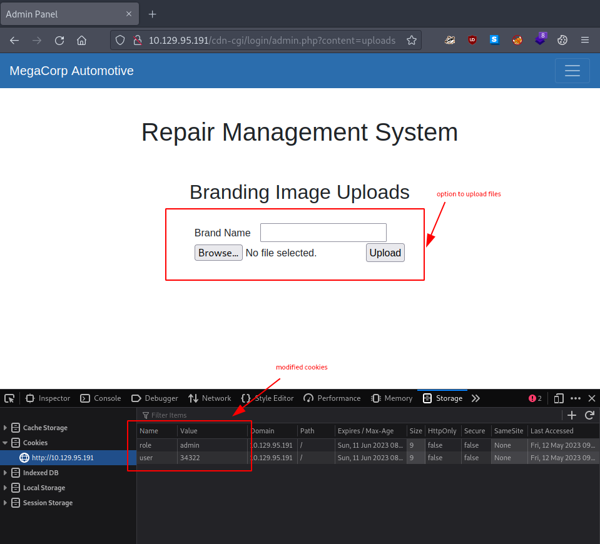Screen dimensions: 600x544
Task: Show more devtools tabs chevron
Action: pos(475,398)
